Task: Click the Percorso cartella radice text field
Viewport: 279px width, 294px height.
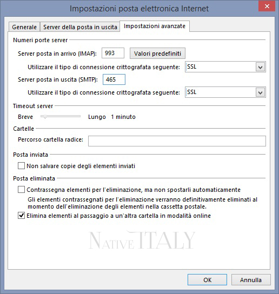Action: pos(177,141)
